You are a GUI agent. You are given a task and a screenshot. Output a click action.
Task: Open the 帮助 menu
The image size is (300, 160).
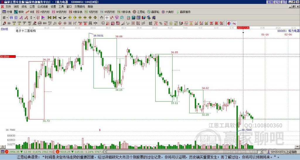click(x=90, y=7)
